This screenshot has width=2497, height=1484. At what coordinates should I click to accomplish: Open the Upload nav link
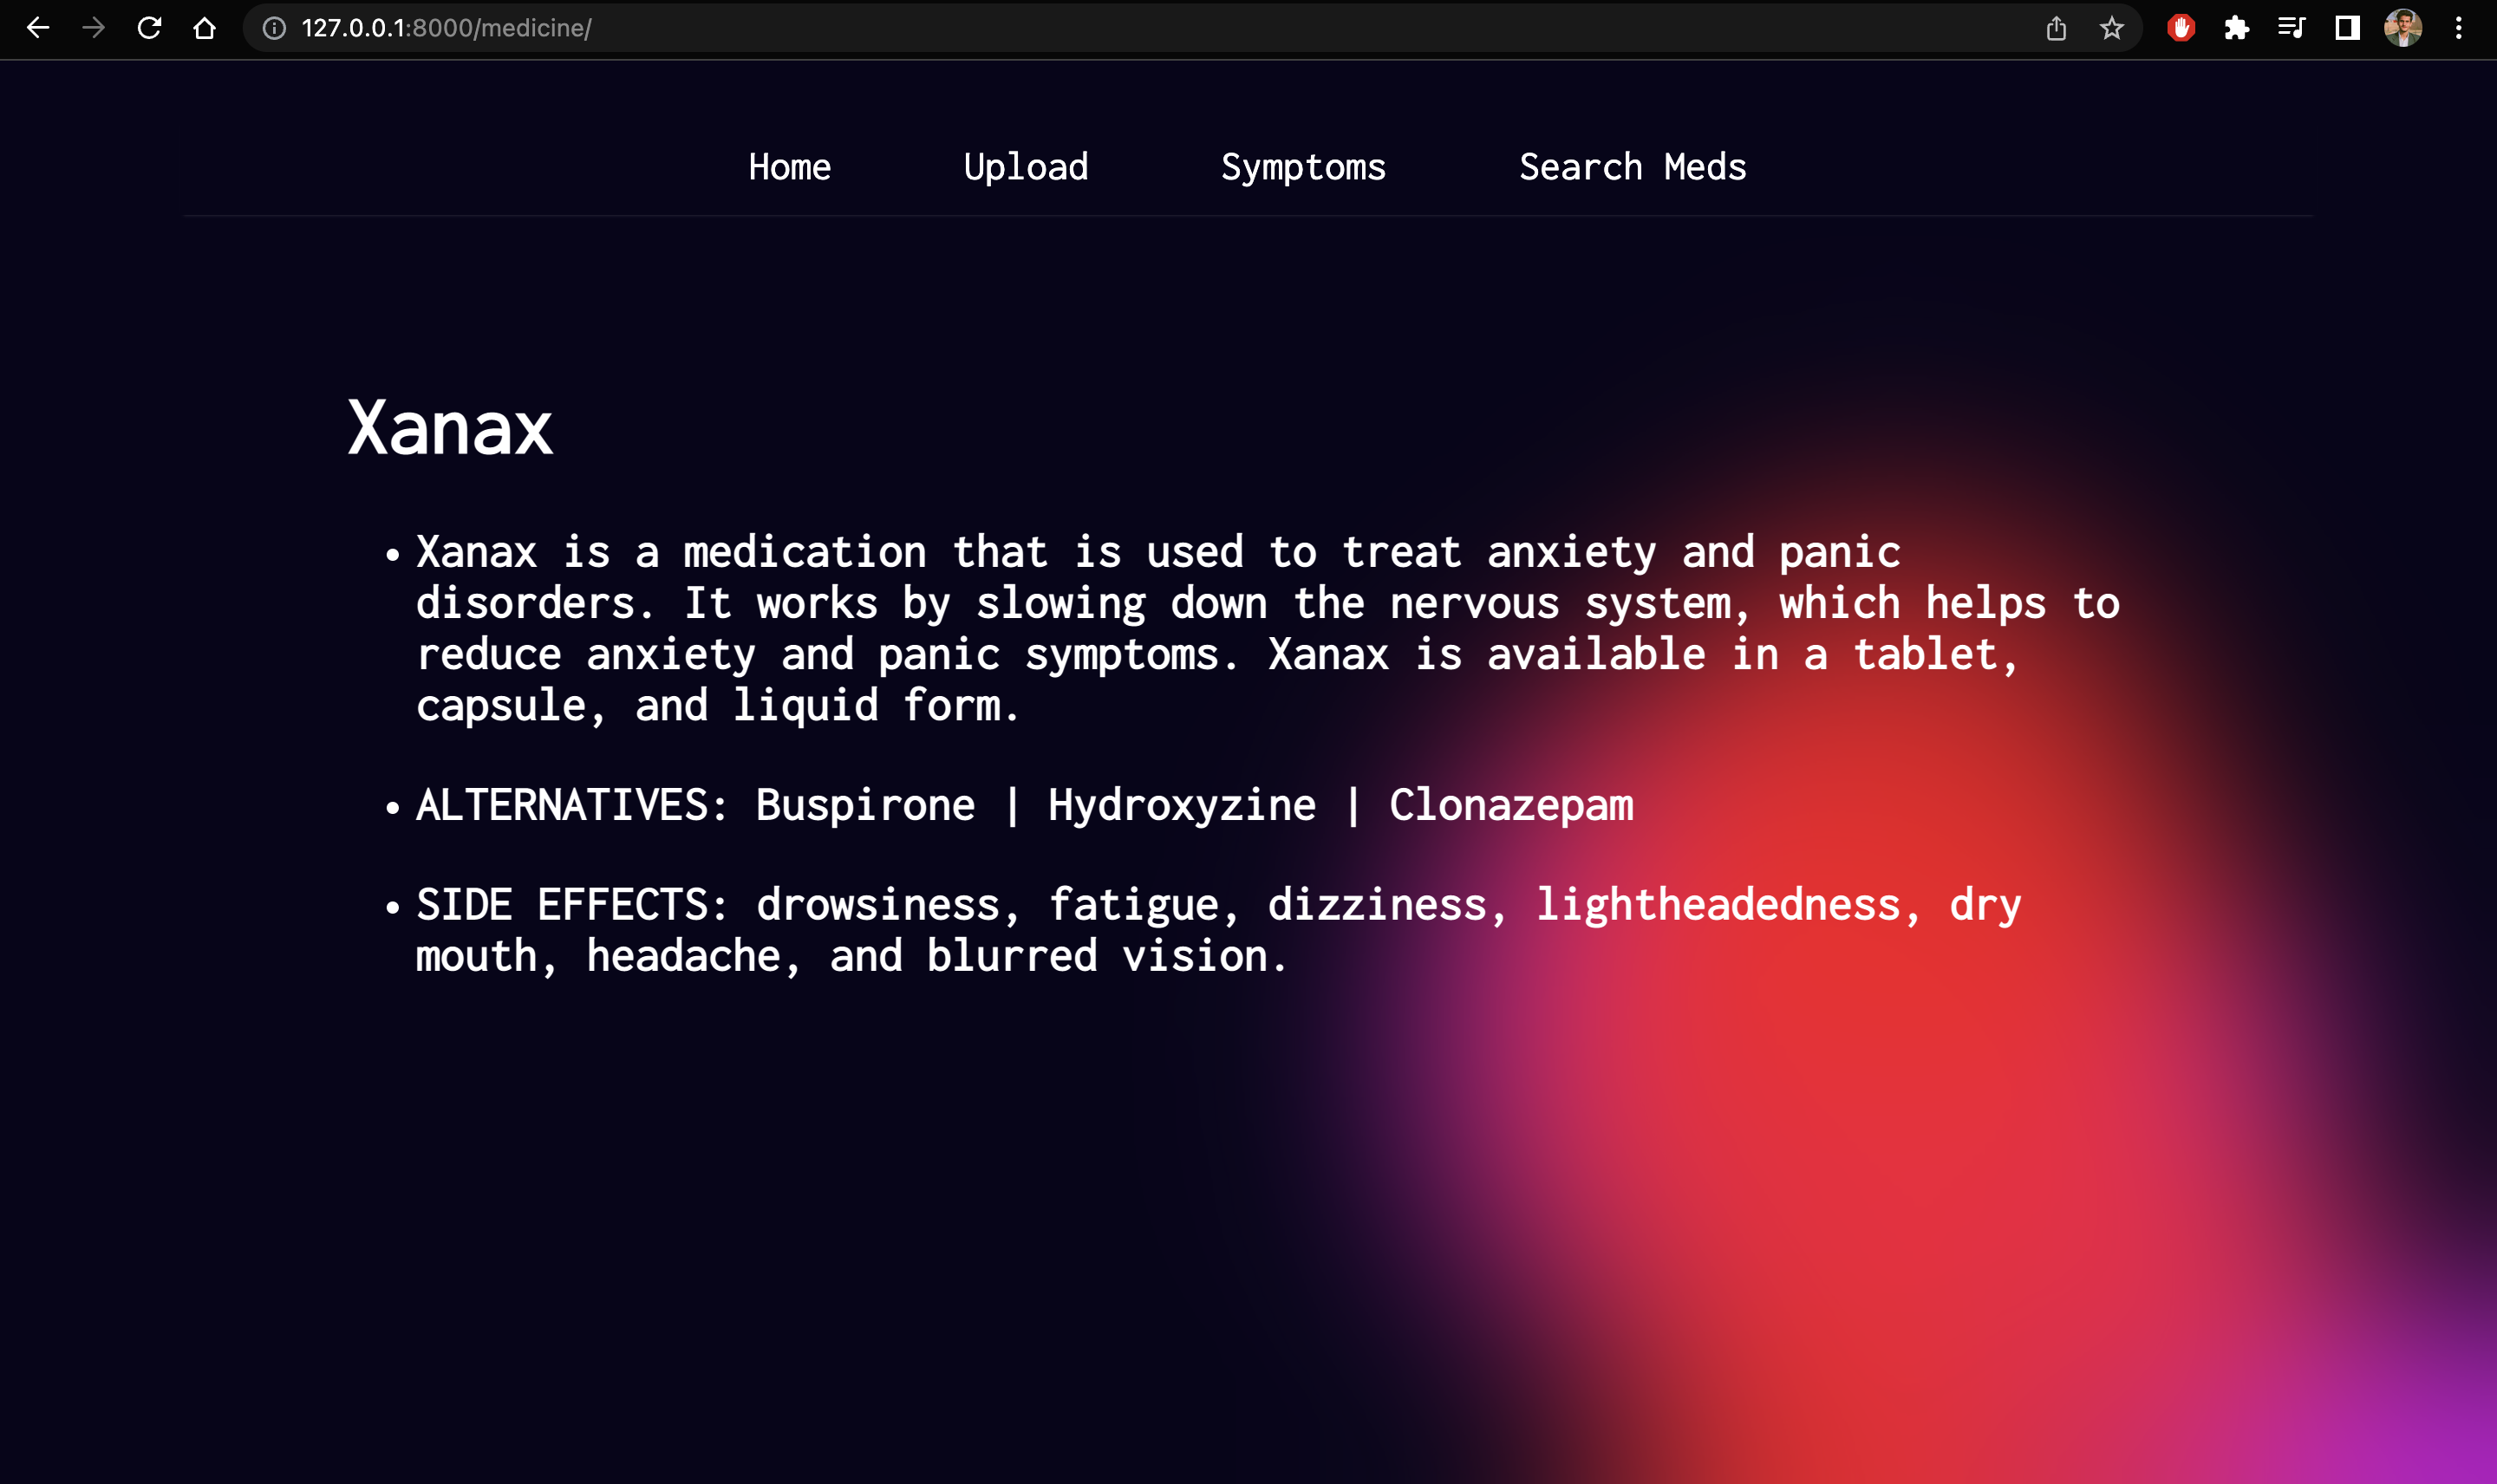[x=1025, y=167]
